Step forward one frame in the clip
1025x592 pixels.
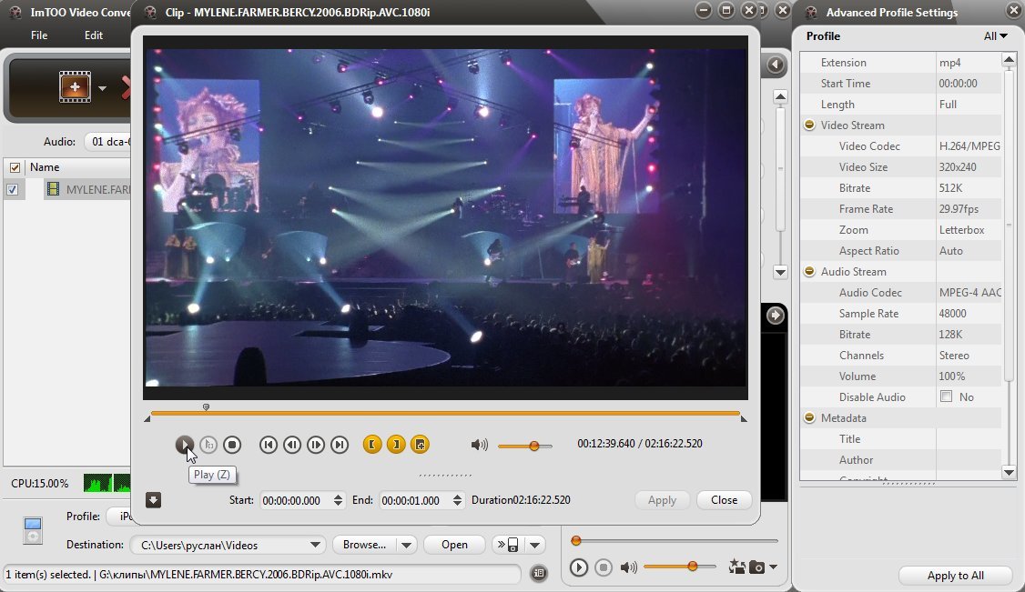tap(316, 446)
